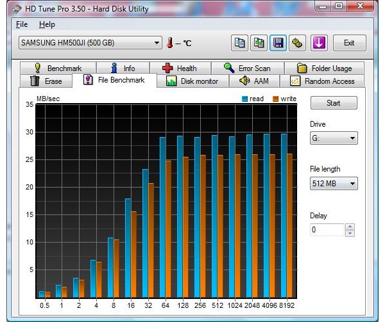The height and width of the screenshot is (322, 385).
Task: Click the MB/sec axis label
Action: 48,99
